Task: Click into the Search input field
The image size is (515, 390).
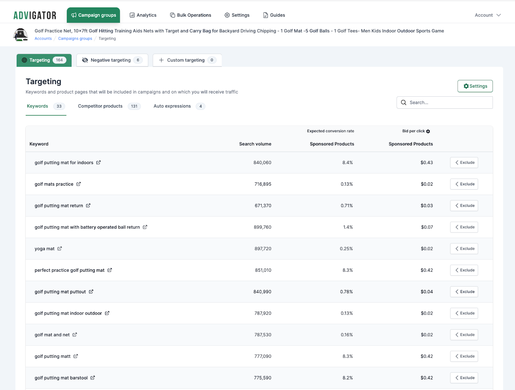Action: click(x=445, y=102)
